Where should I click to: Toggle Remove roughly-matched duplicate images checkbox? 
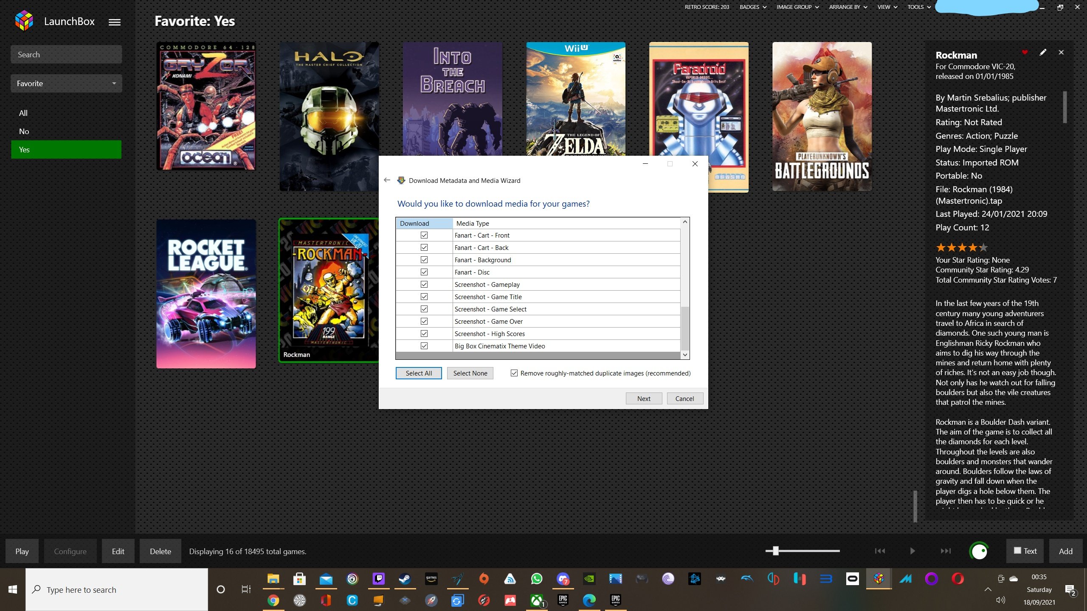pyautogui.click(x=514, y=373)
